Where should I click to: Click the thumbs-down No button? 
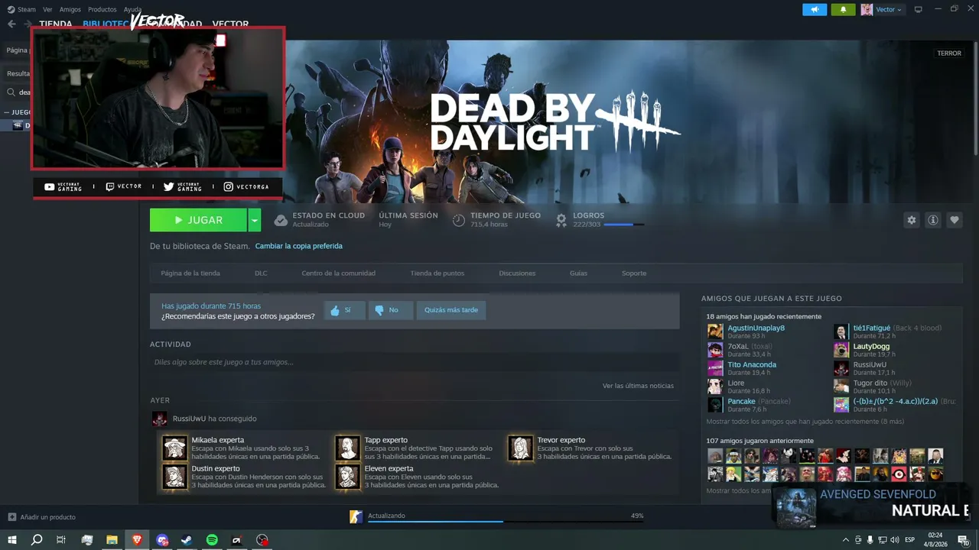[x=390, y=310]
